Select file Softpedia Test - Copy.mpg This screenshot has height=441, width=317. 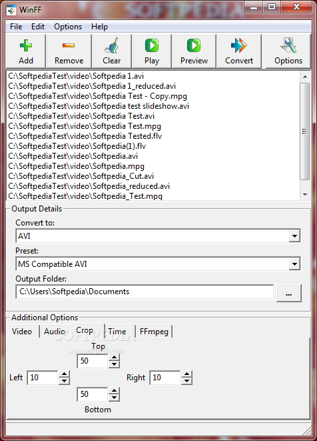(98, 96)
